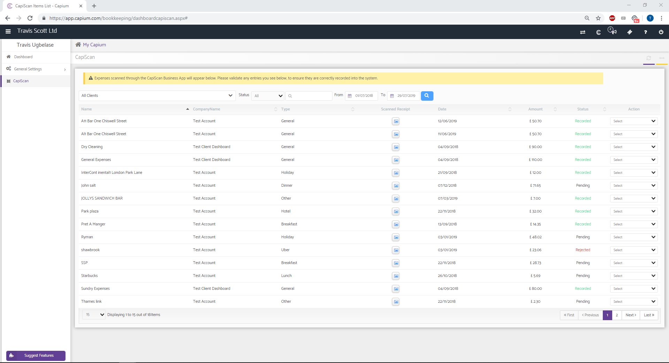View scanned receipt for Starbucks
Screen dimensions: 669x363
(396, 276)
